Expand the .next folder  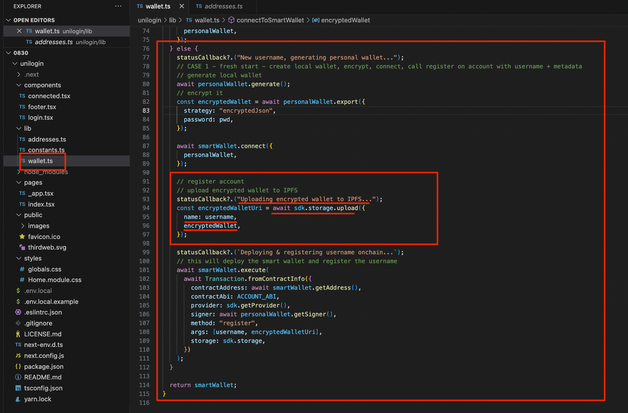coord(19,74)
